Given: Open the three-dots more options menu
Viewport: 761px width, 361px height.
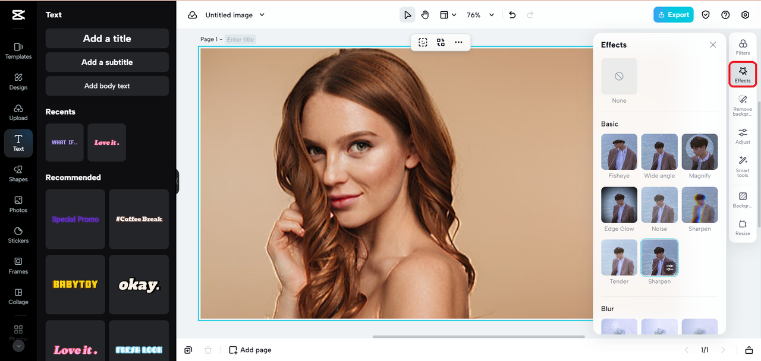Looking at the screenshot, I should point(458,42).
